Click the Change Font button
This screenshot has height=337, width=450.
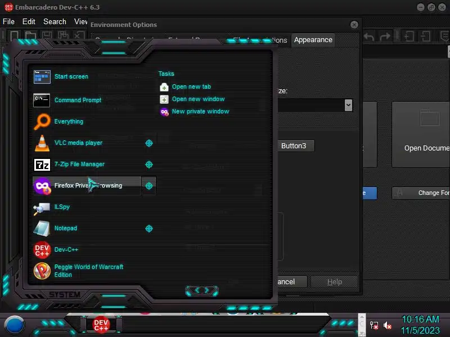tap(421, 193)
